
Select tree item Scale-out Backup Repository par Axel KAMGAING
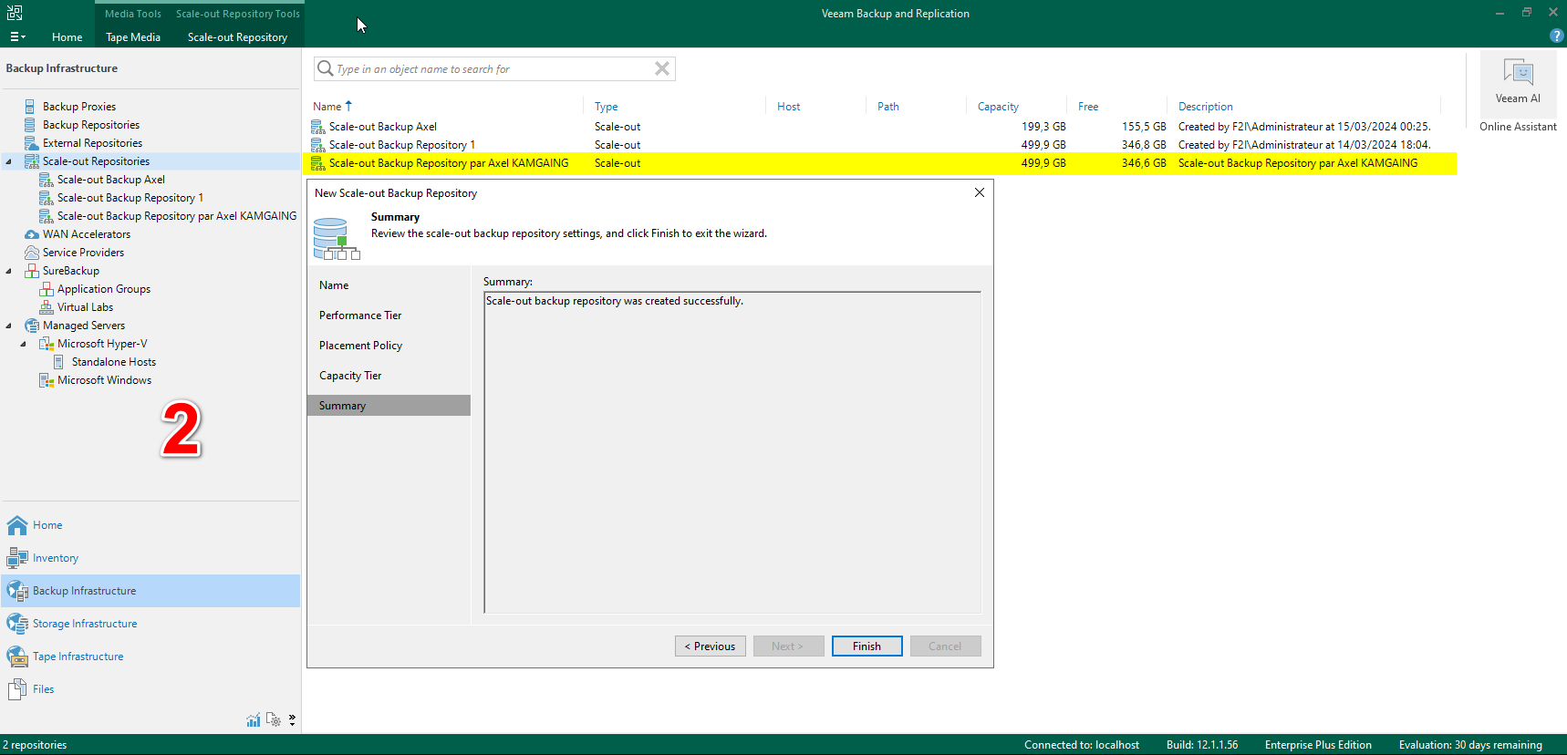coord(177,216)
